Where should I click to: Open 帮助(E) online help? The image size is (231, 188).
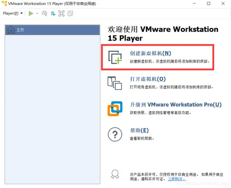[x=139, y=130]
